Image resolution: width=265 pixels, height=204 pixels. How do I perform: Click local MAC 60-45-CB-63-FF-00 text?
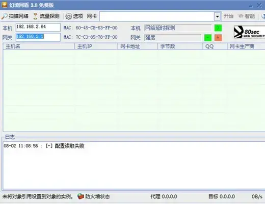point(96,28)
